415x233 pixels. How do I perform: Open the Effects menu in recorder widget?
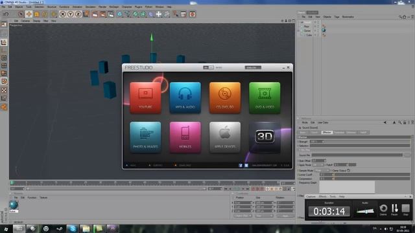pyautogui.click(x=323, y=197)
